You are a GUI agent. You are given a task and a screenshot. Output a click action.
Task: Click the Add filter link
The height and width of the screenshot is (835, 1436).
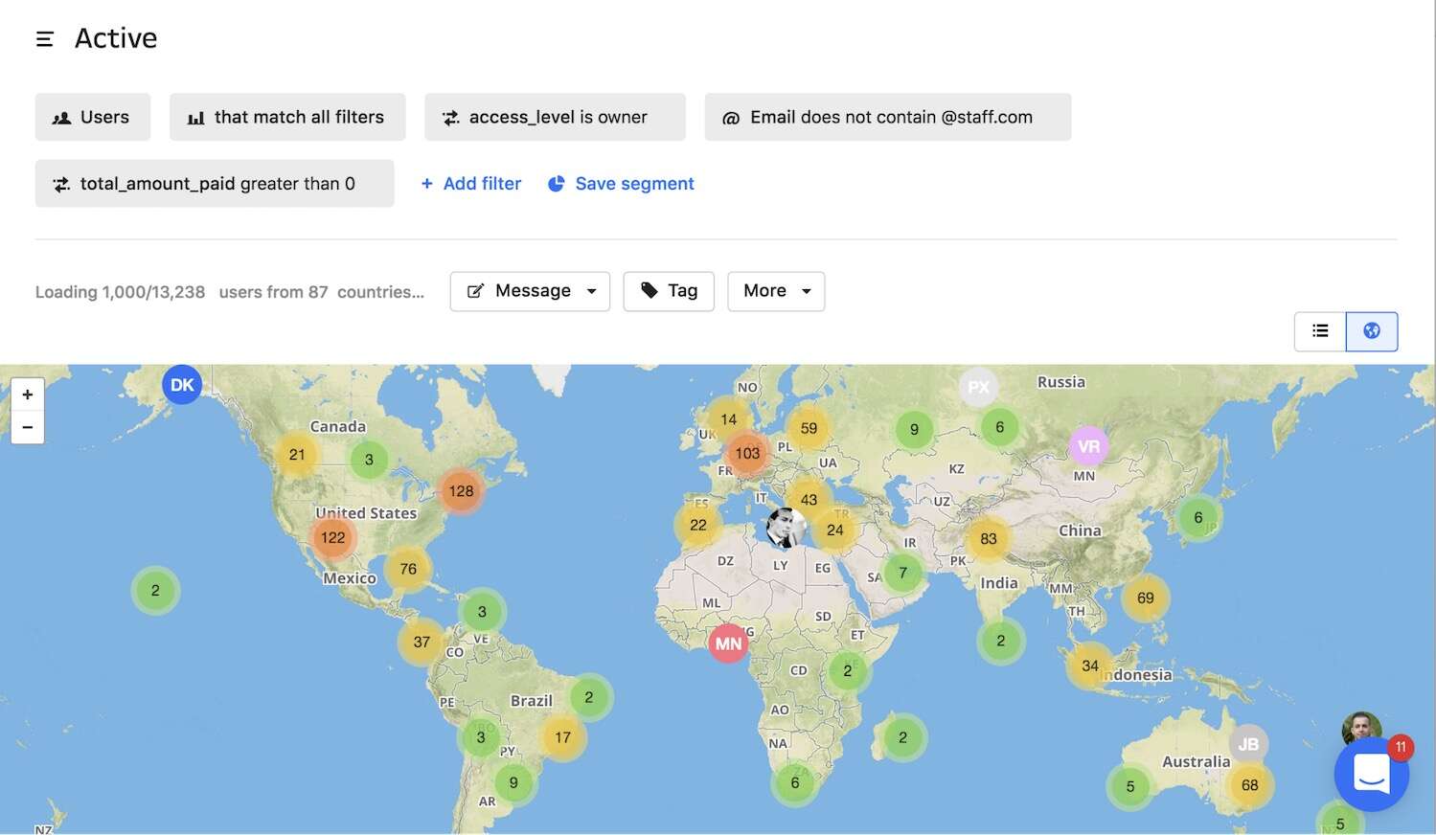click(471, 184)
